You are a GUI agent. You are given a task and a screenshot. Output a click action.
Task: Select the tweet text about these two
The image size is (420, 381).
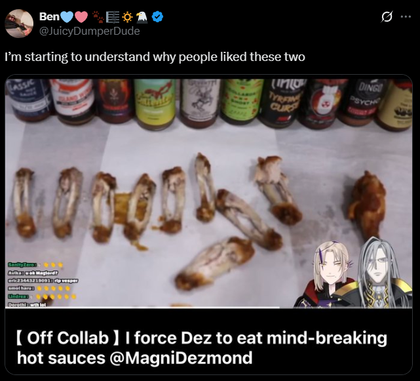click(155, 57)
